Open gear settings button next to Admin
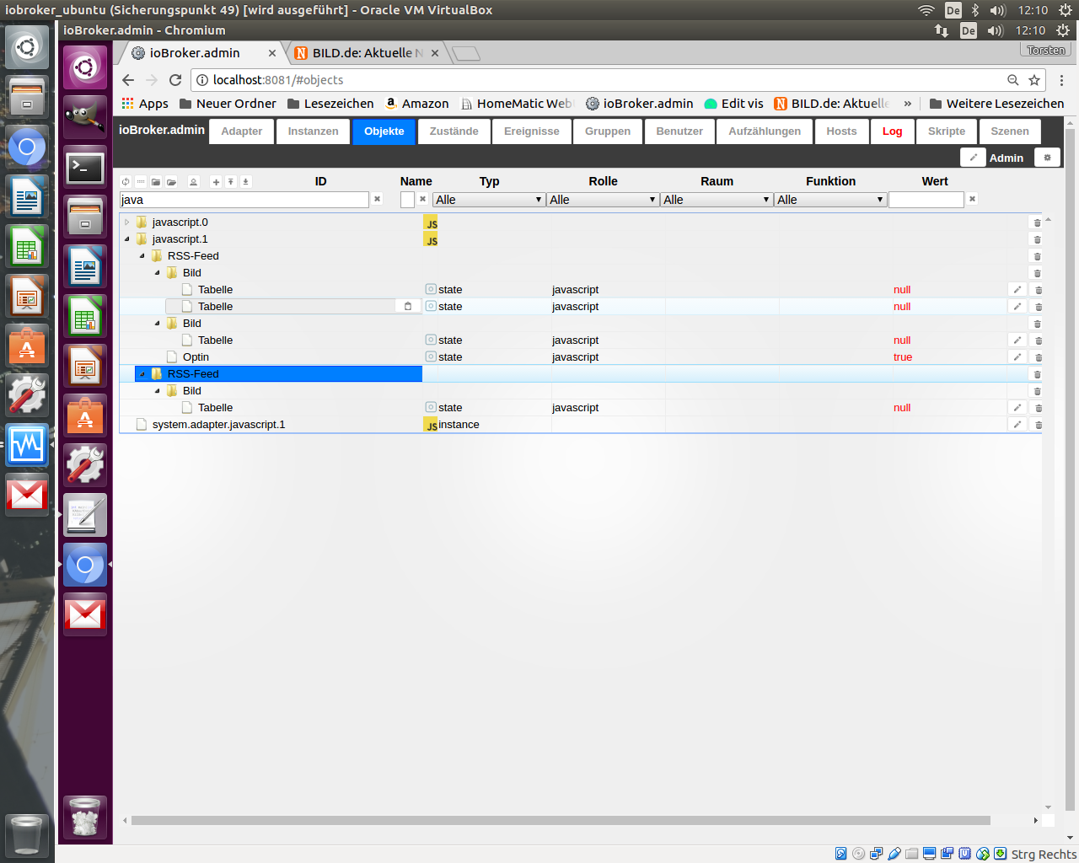The width and height of the screenshot is (1079, 863). [1048, 158]
